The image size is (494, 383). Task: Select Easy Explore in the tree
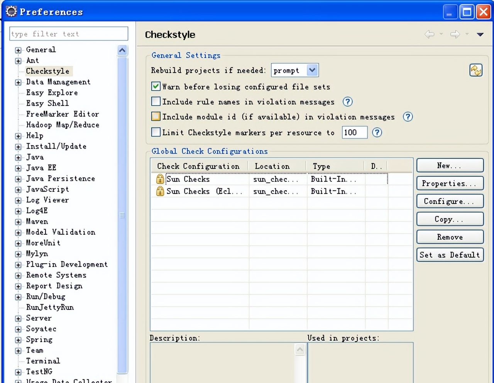[52, 92]
